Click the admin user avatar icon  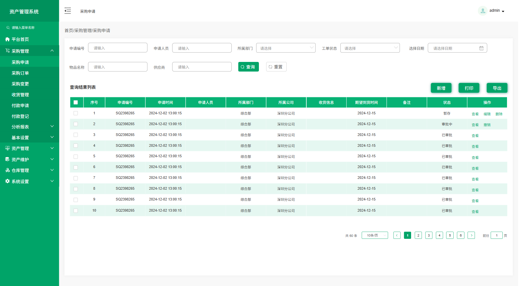point(482,11)
